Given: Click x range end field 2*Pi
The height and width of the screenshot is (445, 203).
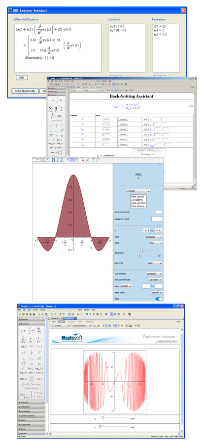Looking at the screenshot, I should coord(159,230).
